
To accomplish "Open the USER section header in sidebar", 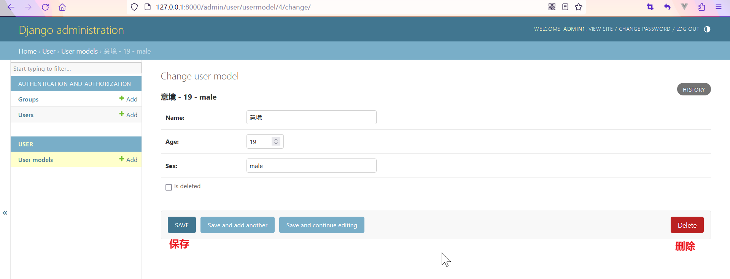I will click(25, 144).
